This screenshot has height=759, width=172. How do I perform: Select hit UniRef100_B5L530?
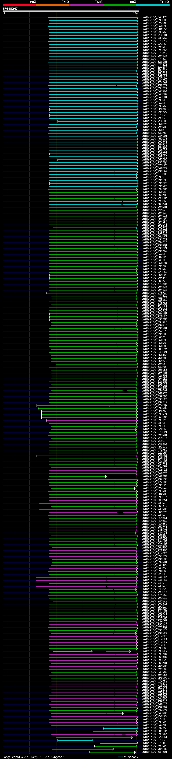point(154,71)
